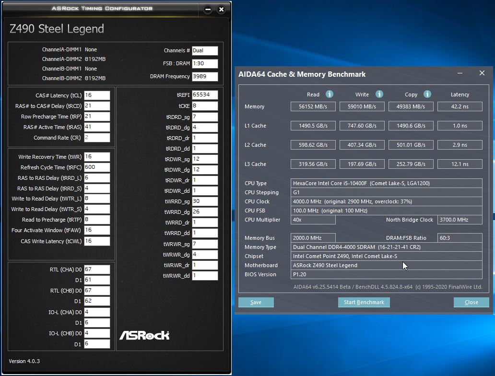Viewport: 495px width, 376px height.
Task: Click the tRDRD_sg value field
Action: click(x=205, y=117)
